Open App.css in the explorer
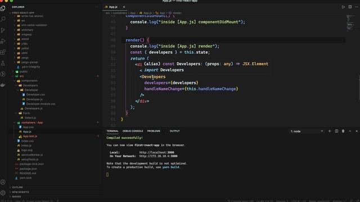This screenshot has height=202, width=360. pos(28,127)
